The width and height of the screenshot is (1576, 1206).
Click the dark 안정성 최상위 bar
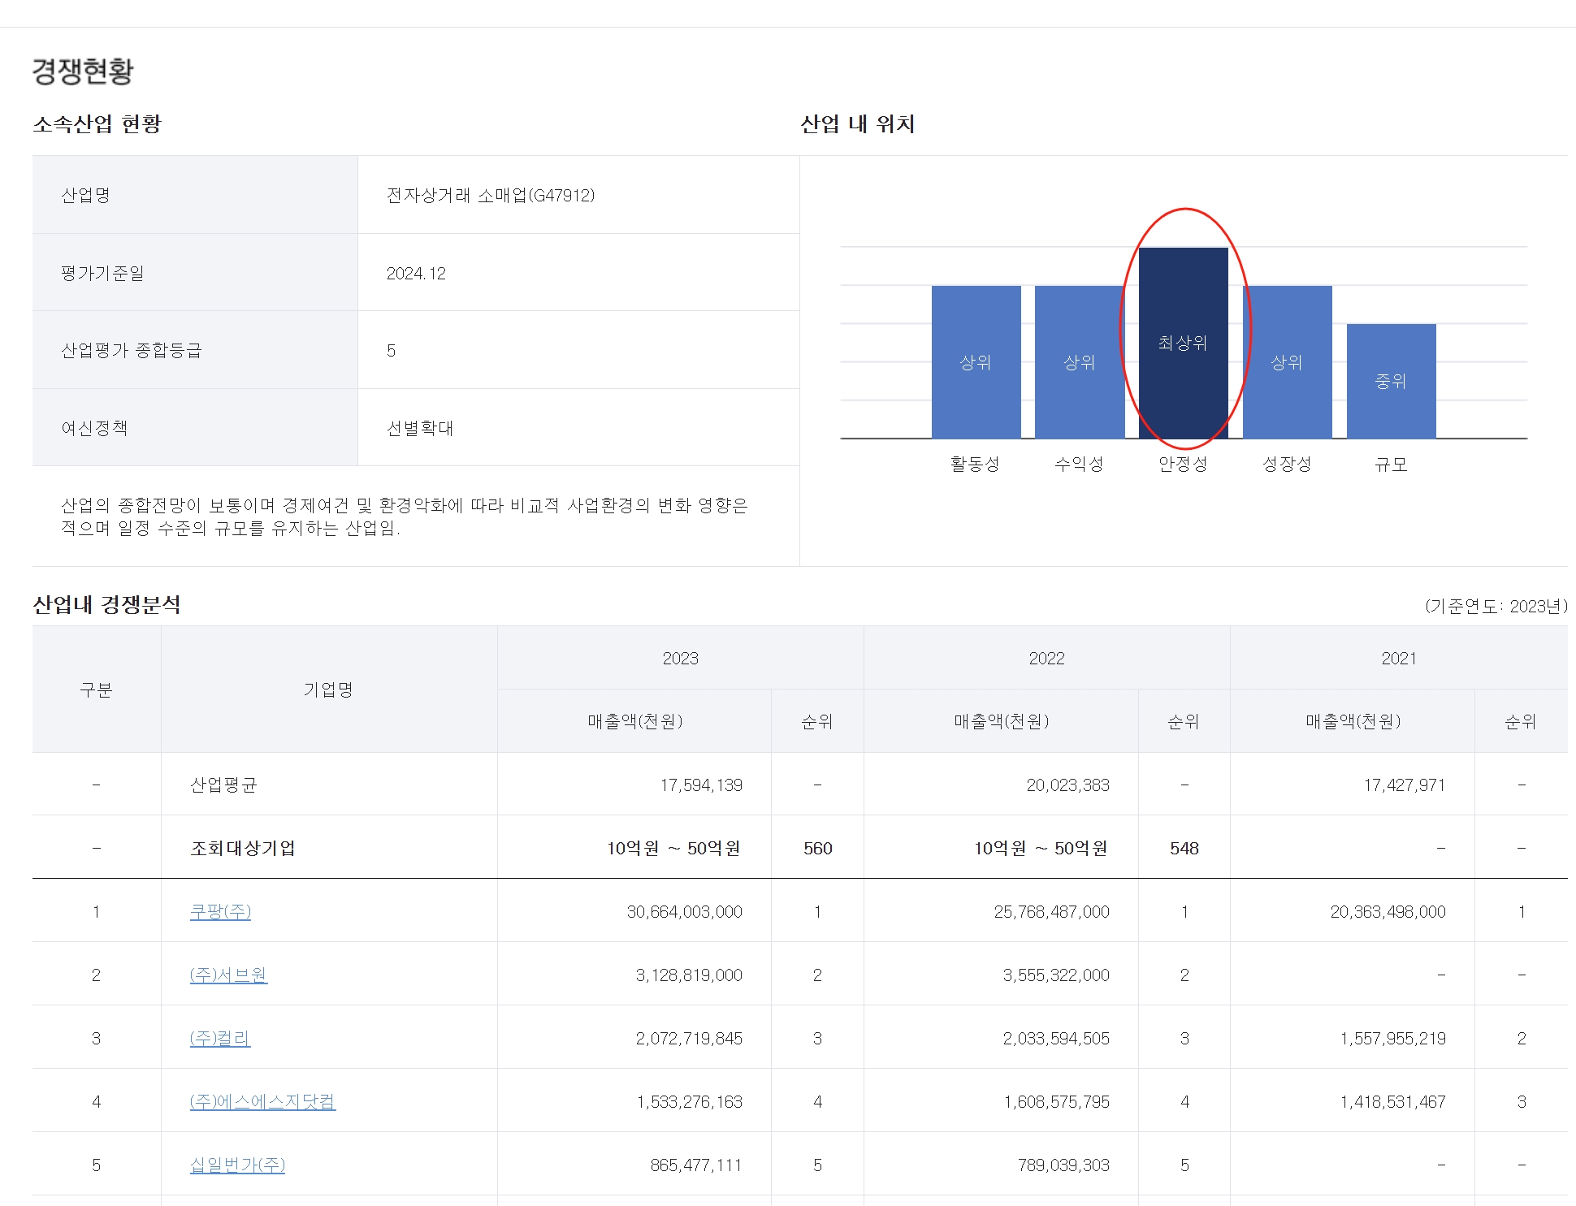click(1183, 343)
